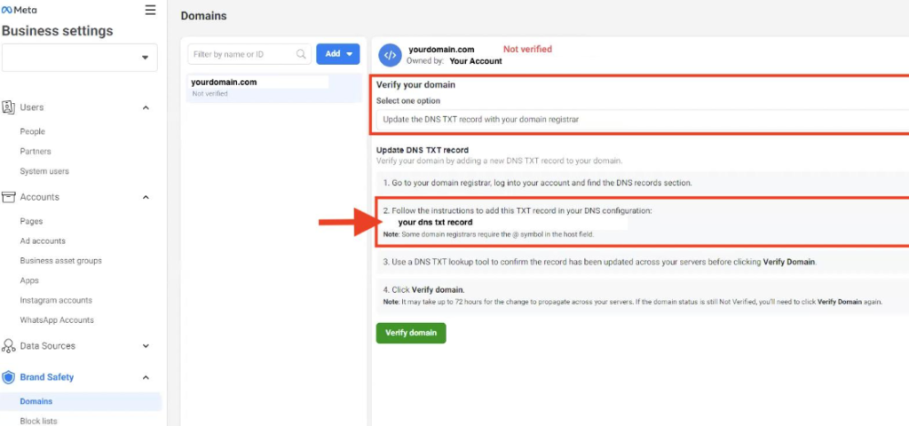Select Domains in the sidebar

81,401
